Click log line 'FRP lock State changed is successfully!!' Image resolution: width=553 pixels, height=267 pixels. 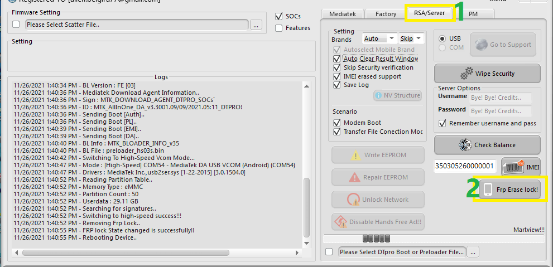pos(104,230)
